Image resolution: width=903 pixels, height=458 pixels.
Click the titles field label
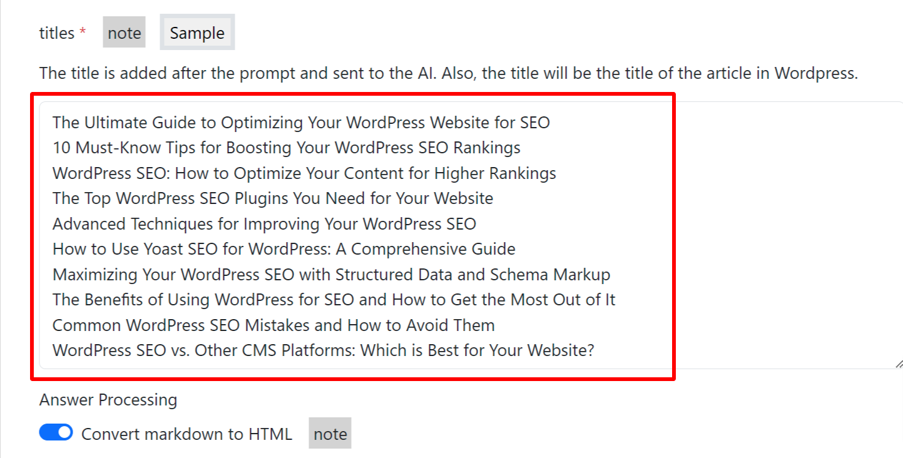coord(56,33)
